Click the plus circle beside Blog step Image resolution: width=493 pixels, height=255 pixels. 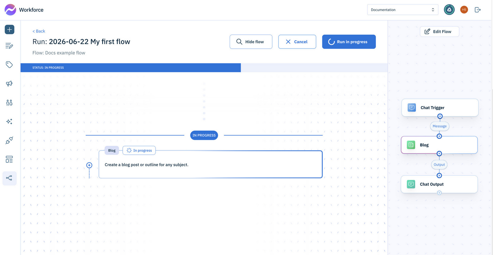89,165
